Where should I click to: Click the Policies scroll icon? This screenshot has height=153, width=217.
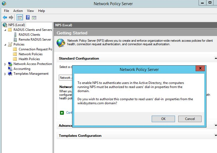(10, 44)
